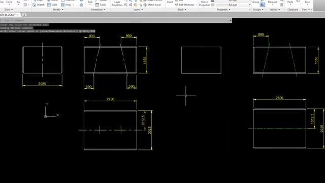
Task: Click the Paste tool
Action: click(x=290, y=2)
